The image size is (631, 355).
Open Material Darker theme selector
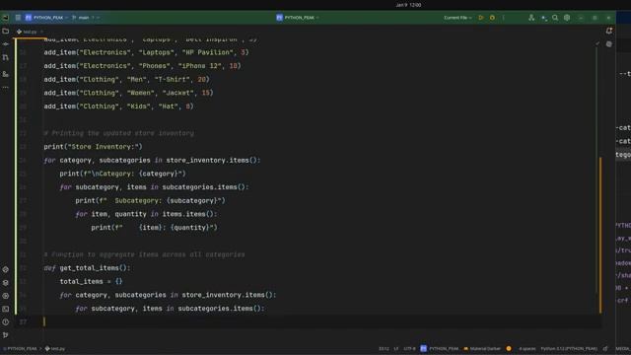pos(482,349)
